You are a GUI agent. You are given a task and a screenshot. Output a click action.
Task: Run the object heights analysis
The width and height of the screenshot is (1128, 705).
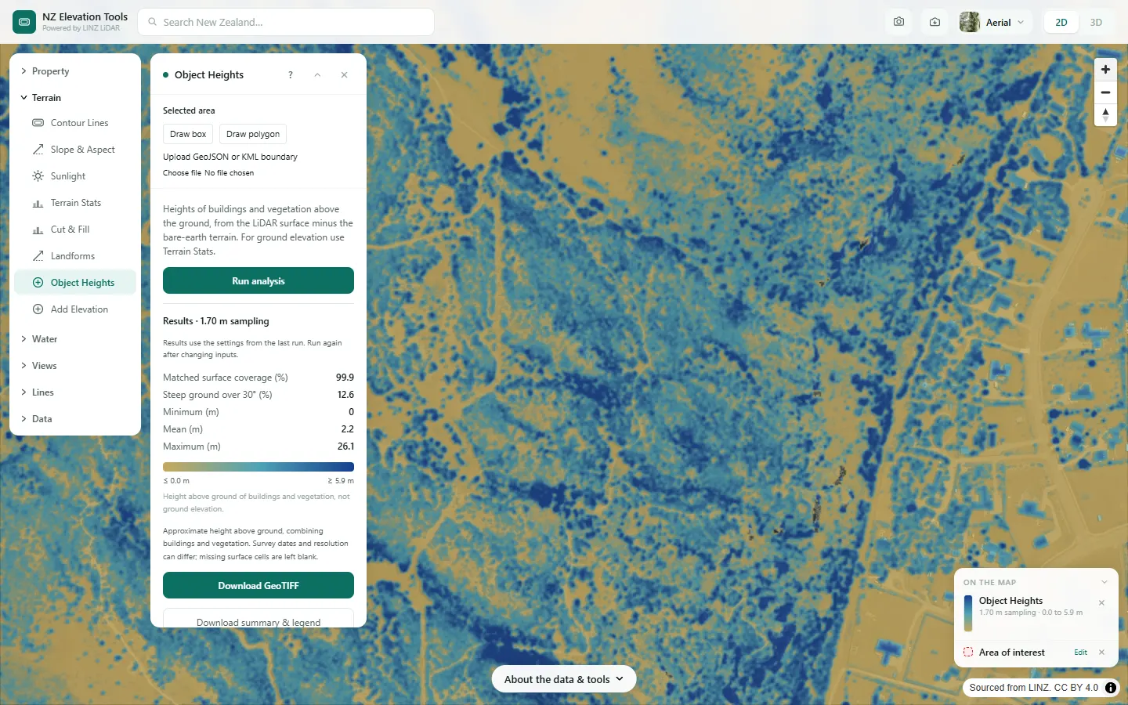pyautogui.click(x=258, y=280)
